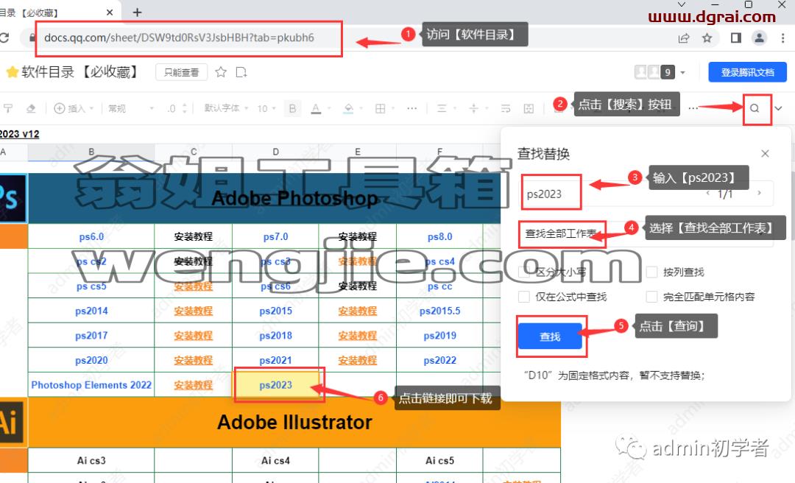Viewport: 795px width, 483px height.
Task: Open the highlighted ps2023 link
Action: pyautogui.click(x=276, y=385)
